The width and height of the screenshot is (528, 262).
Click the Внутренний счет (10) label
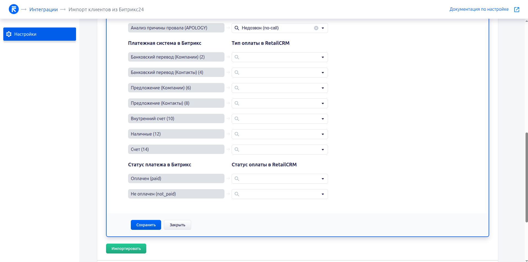pyautogui.click(x=176, y=118)
